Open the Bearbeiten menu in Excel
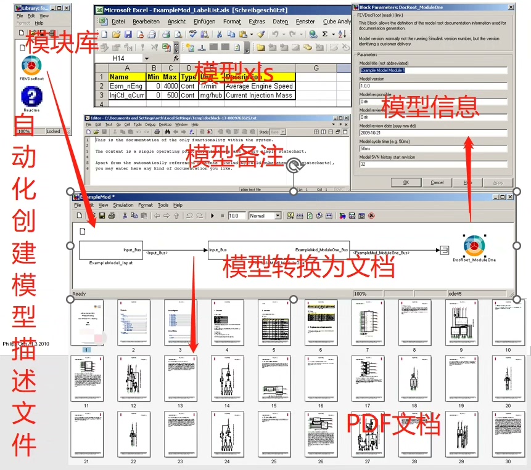 (146, 22)
